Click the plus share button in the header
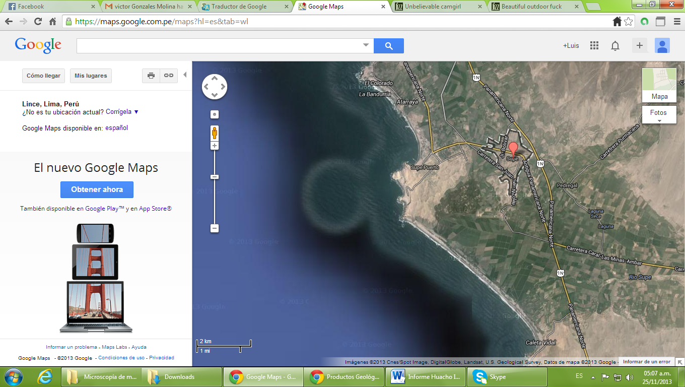This screenshot has height=387, width=685. coord(640,45)
